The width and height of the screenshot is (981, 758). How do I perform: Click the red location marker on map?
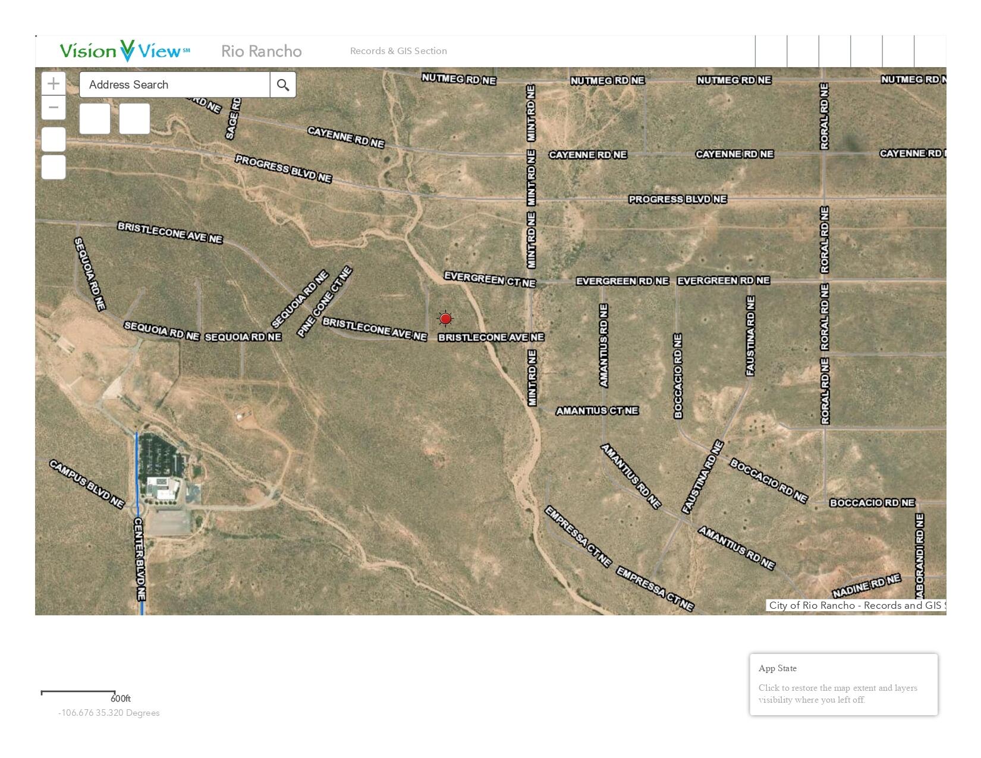(x=445, y=319)
